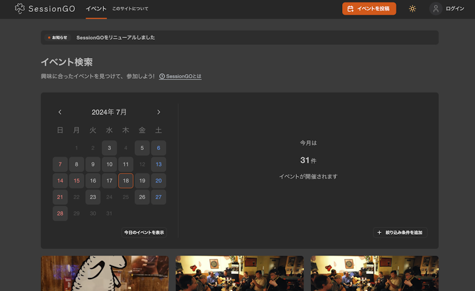
Task: Select holiday July 15 on calendar
Action: pos(77,181)
